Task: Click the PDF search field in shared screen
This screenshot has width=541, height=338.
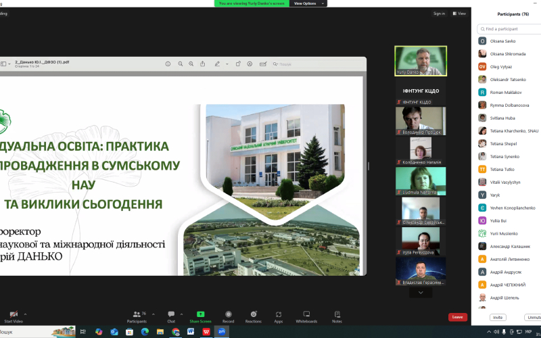Action: pyautogui.click(x=318, y=64)
